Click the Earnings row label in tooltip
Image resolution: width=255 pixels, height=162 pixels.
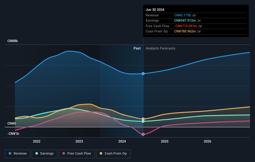[x=152, y=20]
